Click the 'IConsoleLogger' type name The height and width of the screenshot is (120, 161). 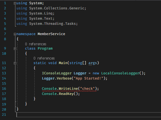57,73
